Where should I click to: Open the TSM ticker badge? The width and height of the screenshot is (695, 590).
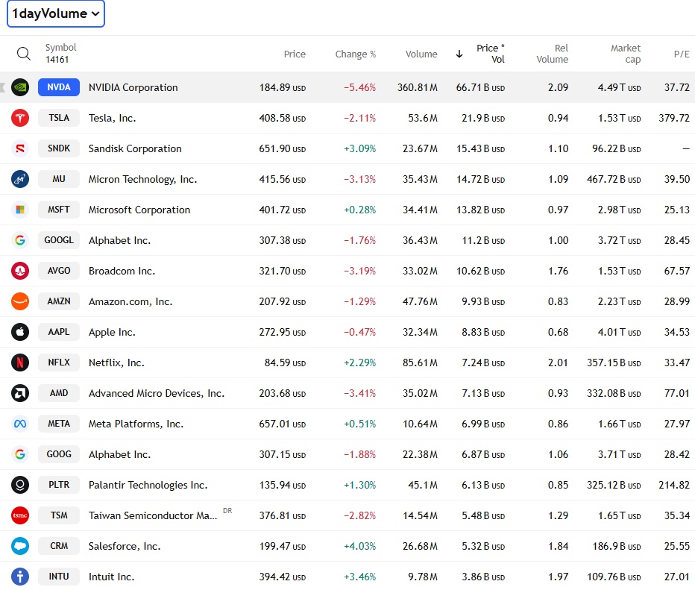point(59,515)
